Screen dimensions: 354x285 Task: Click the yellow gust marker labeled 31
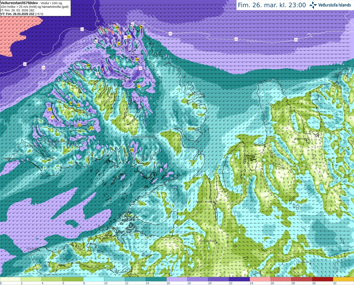click(129, 37)
